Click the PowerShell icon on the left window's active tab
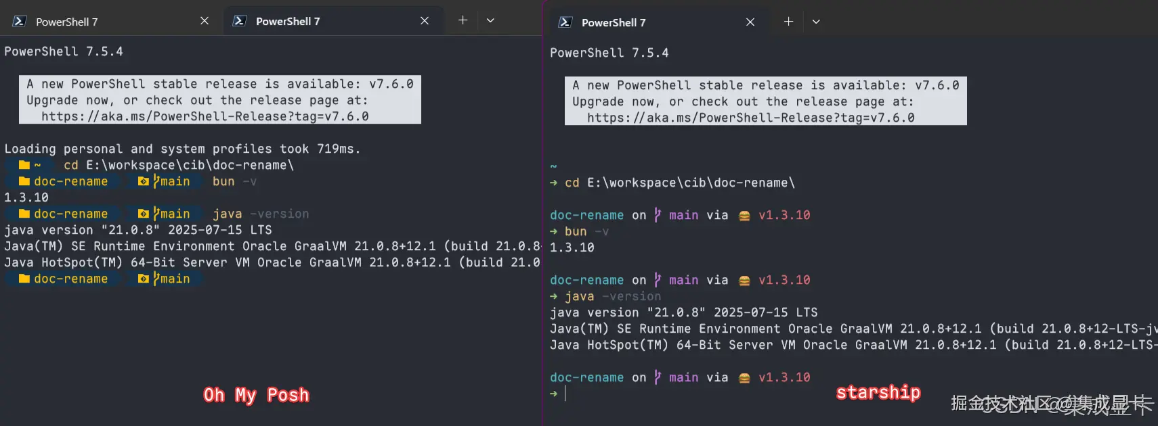1158x426 pixels. [240, 21]
